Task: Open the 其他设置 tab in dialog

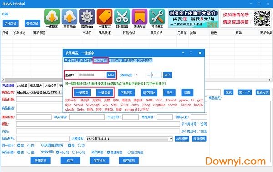Action: point(145,61)
